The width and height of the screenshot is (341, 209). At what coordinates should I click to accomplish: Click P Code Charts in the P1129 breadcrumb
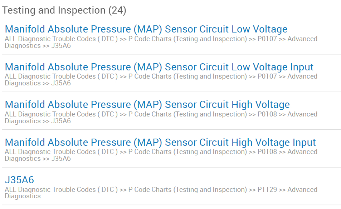(187, 190)
